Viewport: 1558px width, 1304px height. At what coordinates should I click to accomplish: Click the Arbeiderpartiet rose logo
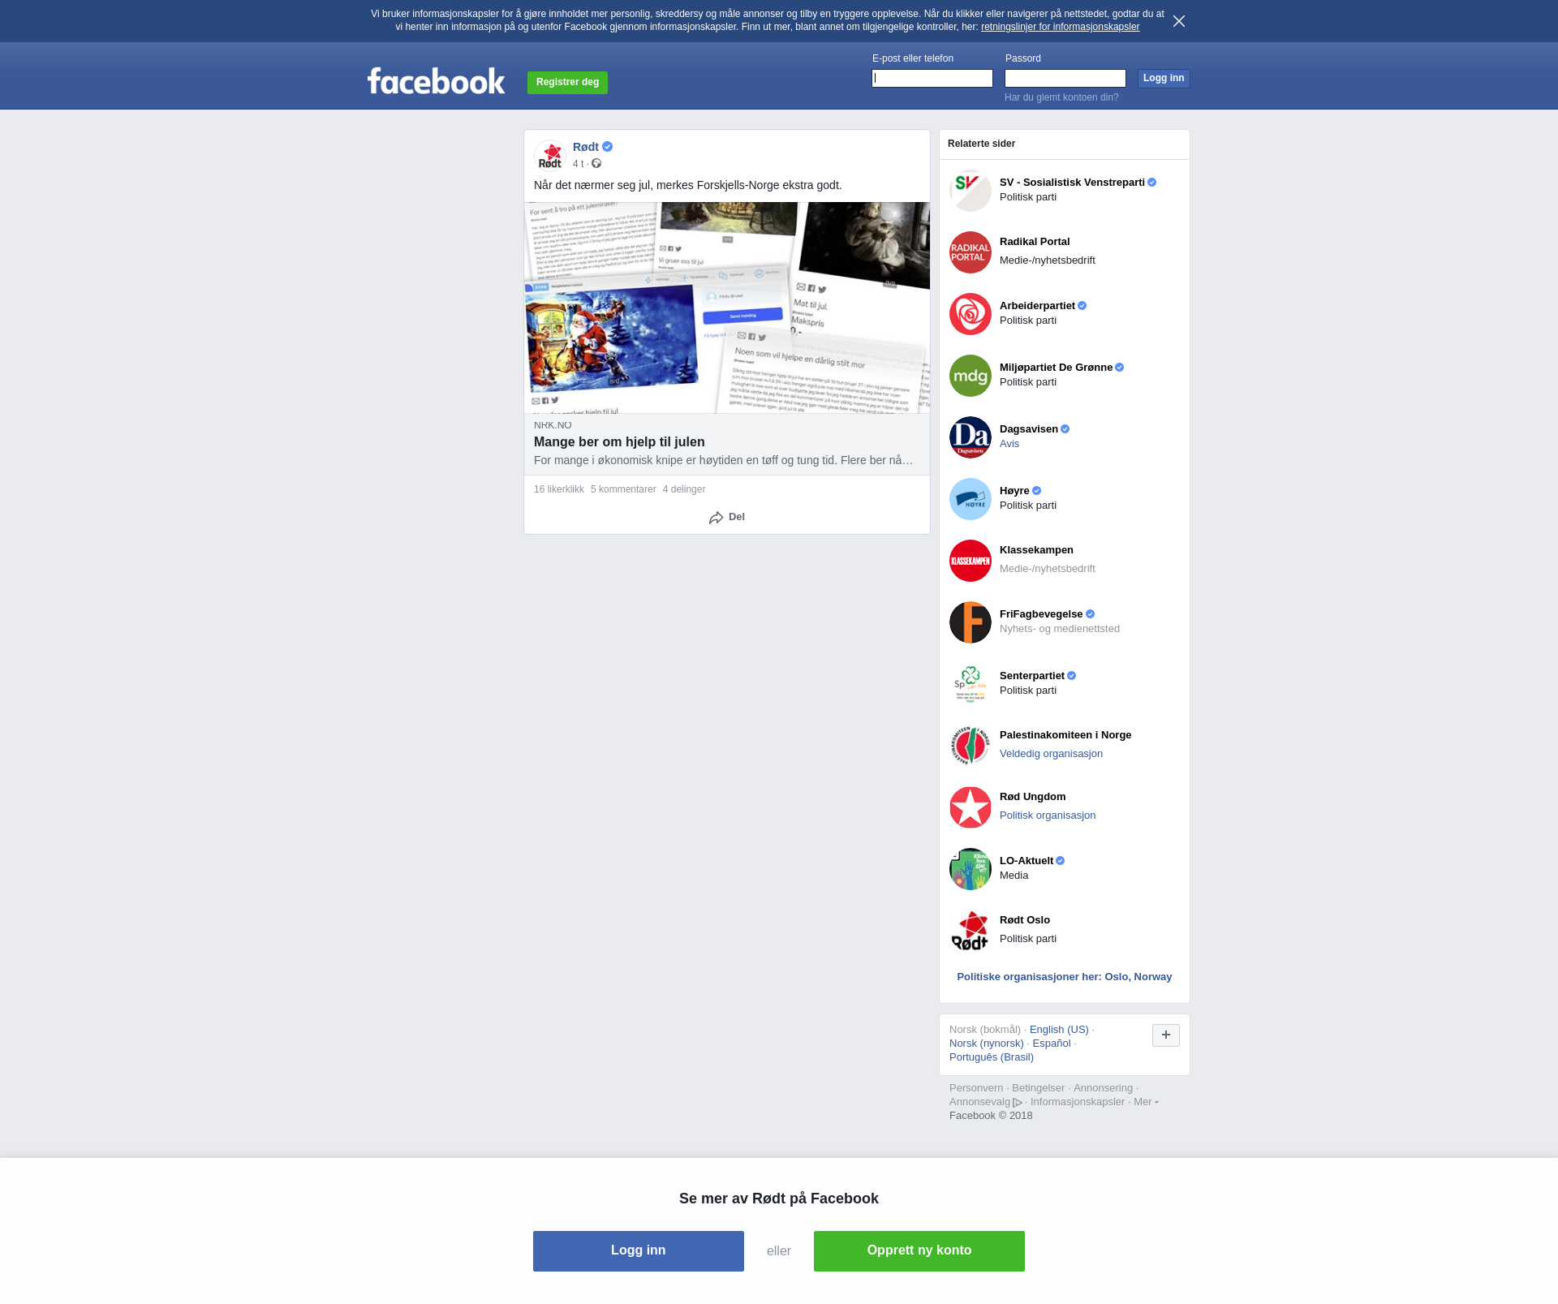click(x=971, y=314)
